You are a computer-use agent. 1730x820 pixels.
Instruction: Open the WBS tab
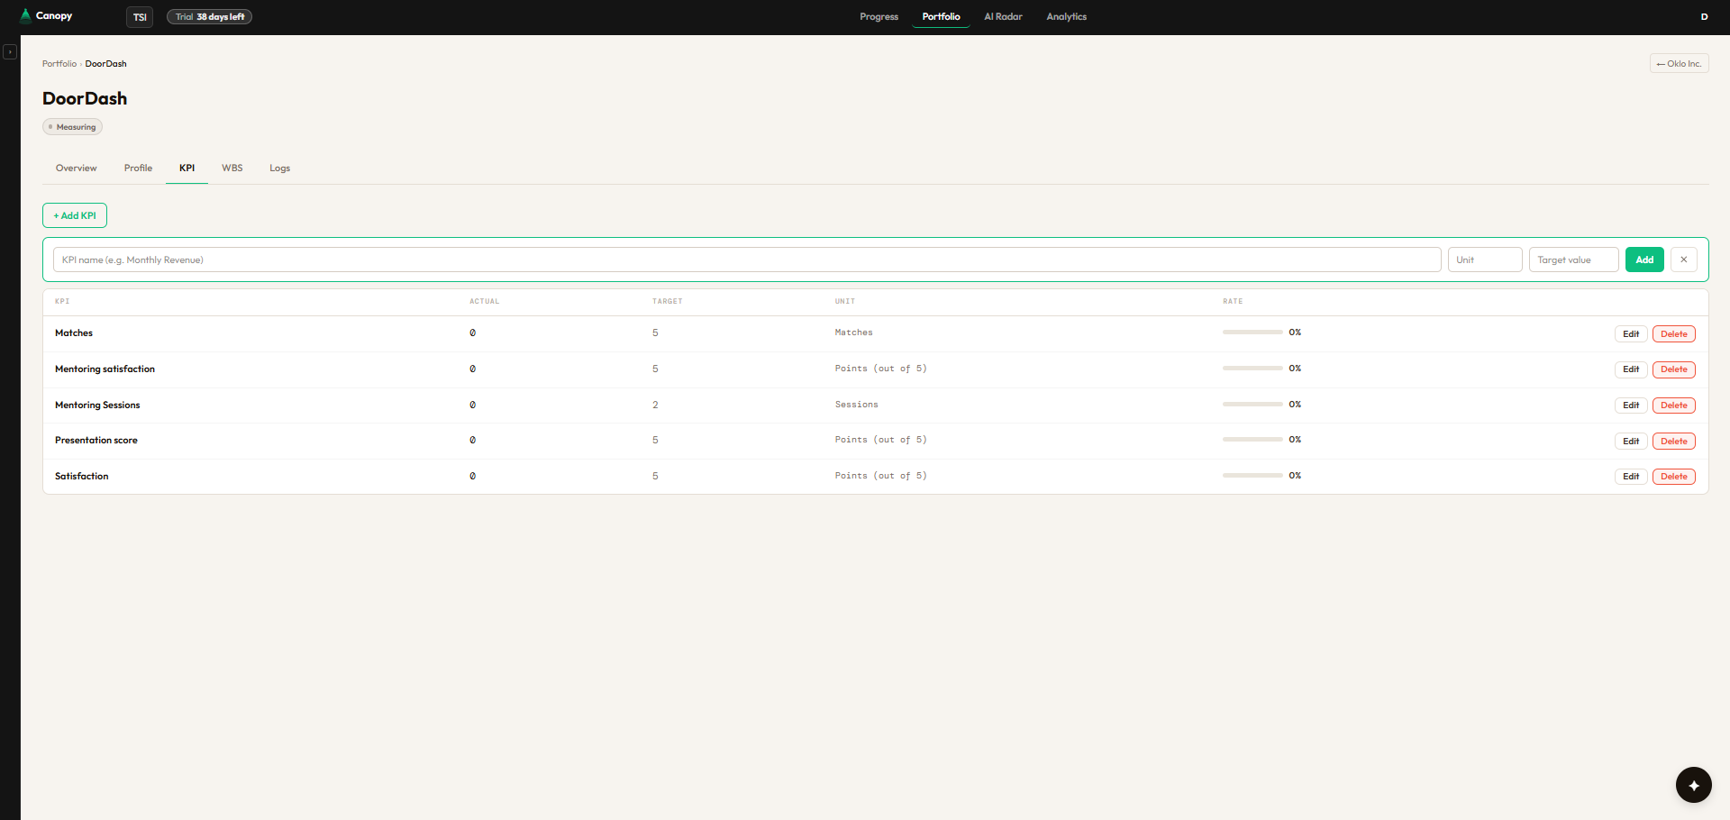[x=232, y=169]
